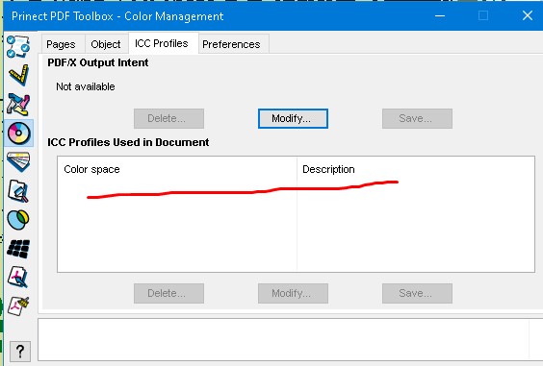Select the Color Management disc icon

[18, 134]
